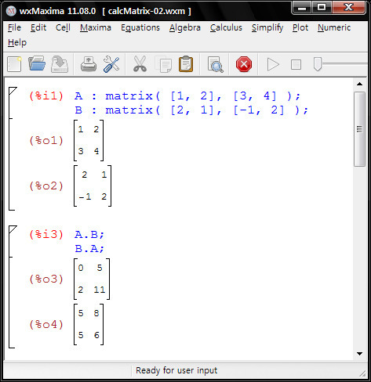
Task: Create a new document with the New icon
Action: tap(14, 64)
